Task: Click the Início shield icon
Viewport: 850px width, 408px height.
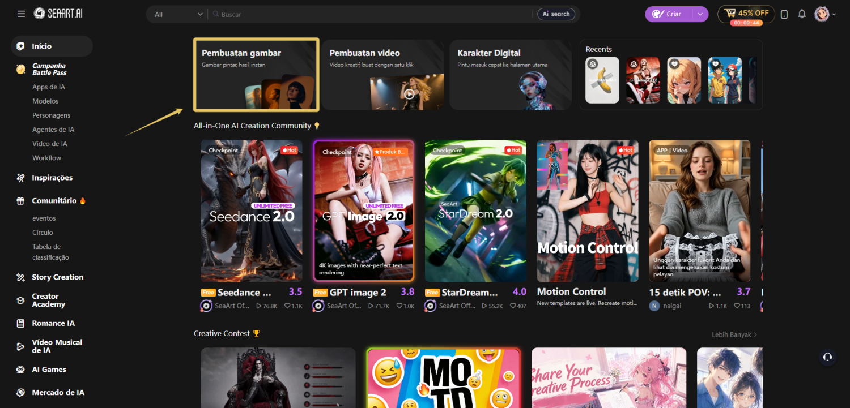Action: pyautogui.click(x=21, y=46)
